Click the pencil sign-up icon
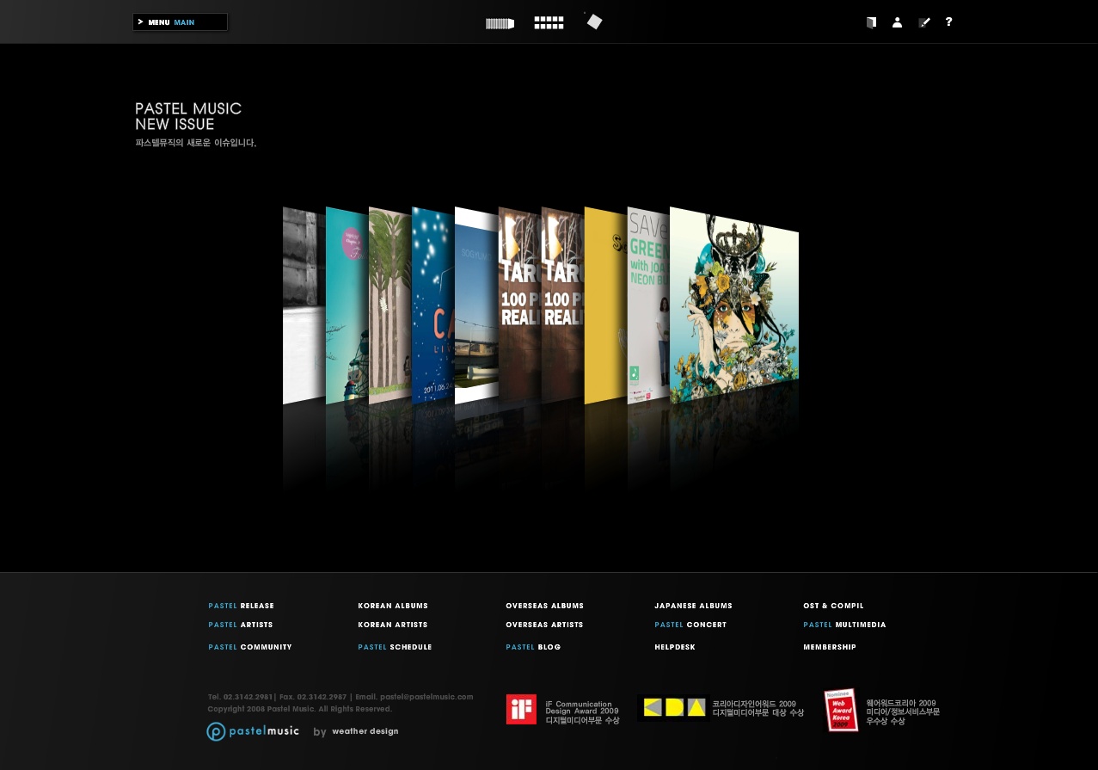Viewport: 1098px width, 770px height. click(923, 22)
